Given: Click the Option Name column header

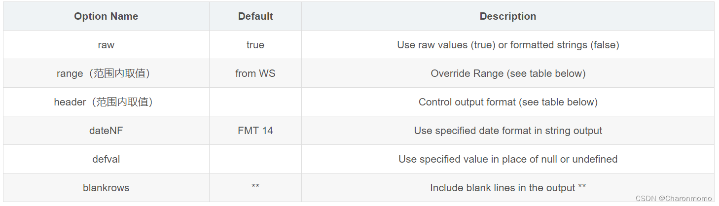Looking at the screenshot, I should coord(106,16).
